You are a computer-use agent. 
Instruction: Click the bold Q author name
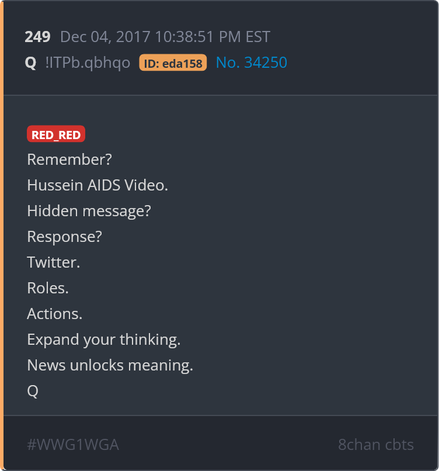pyautogui.click(x=30, y=63)
